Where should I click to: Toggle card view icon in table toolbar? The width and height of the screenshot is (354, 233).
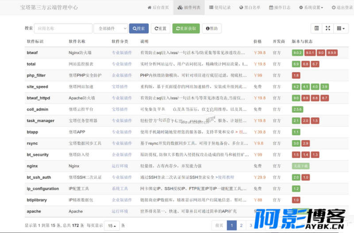316,28
